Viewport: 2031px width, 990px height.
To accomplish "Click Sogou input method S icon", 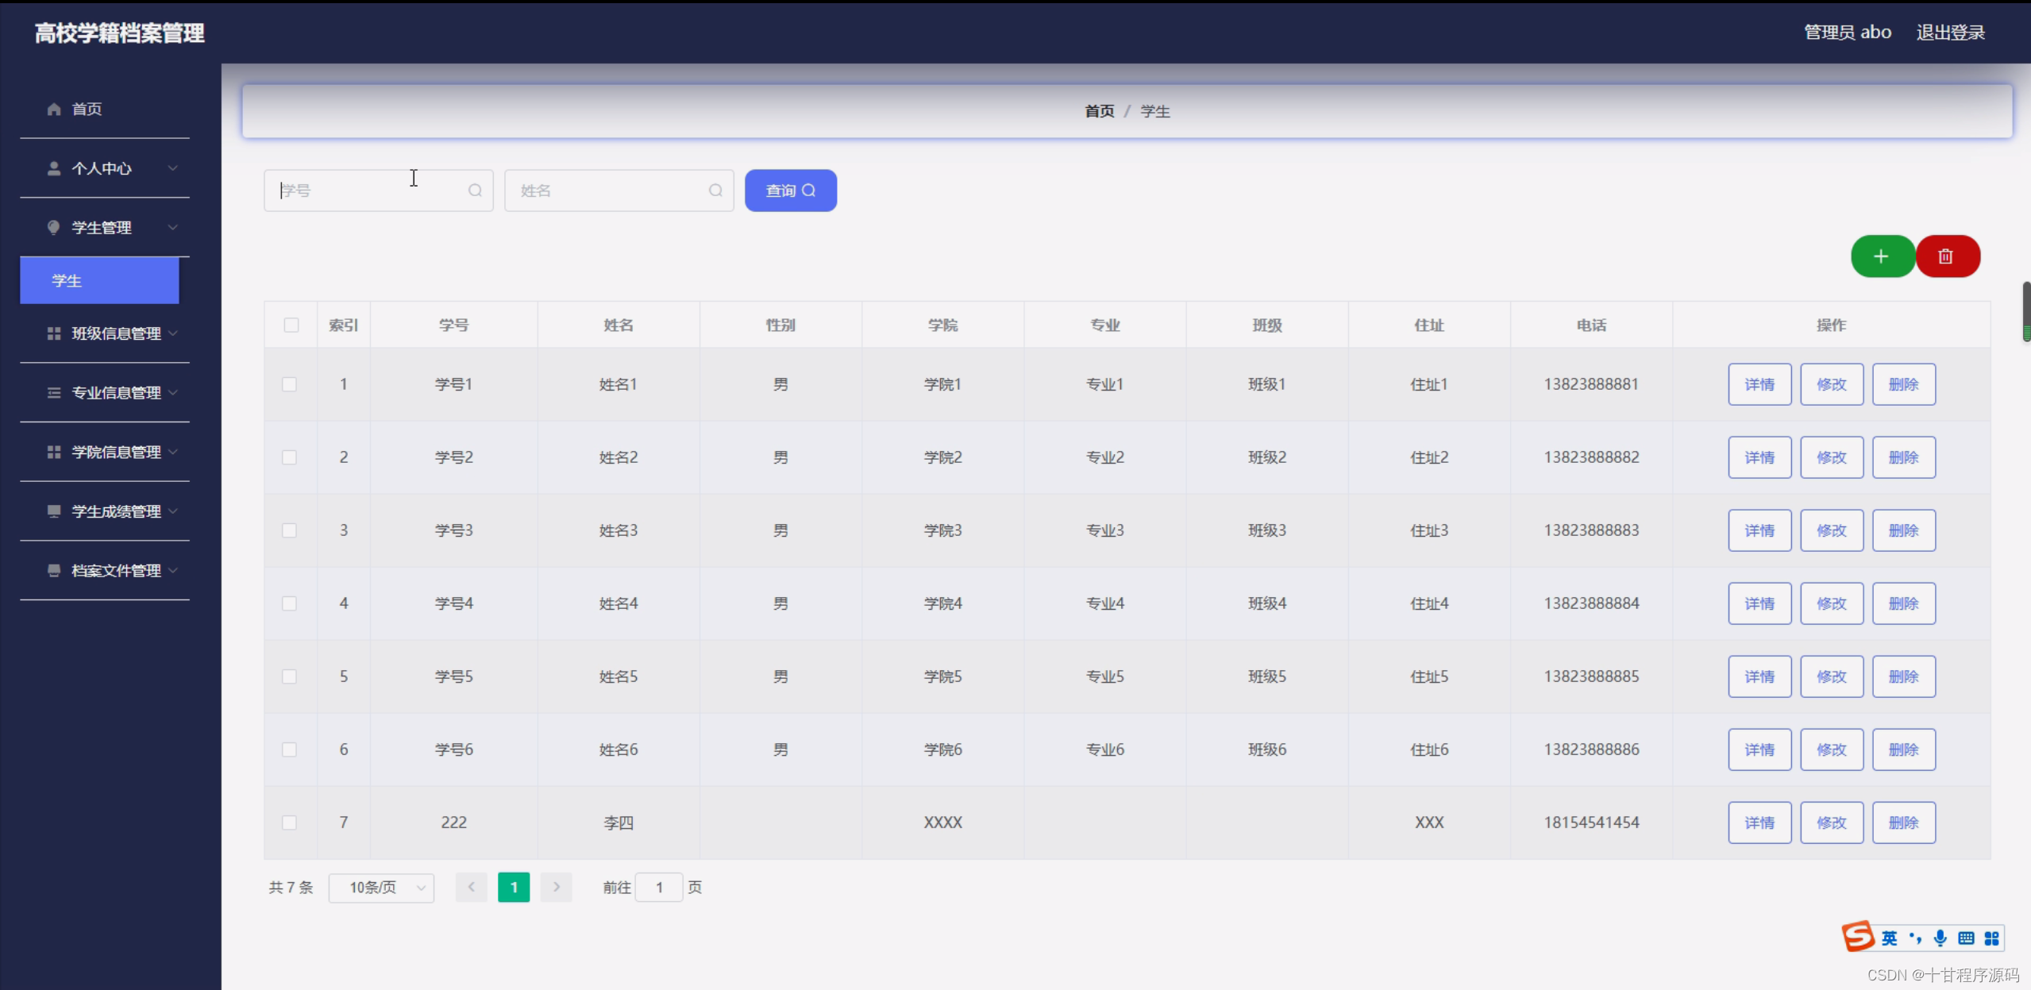I will pyautogui.click(x=1858, y=937).
